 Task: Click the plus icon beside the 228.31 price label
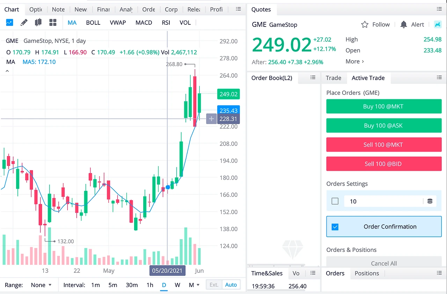pos(211,119)
